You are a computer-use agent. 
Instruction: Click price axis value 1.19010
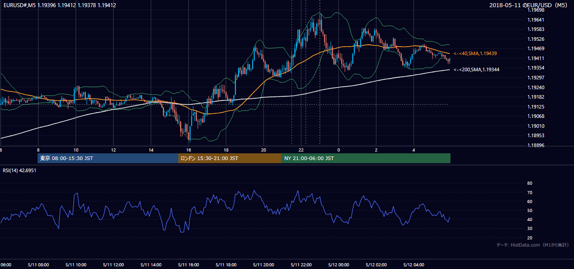pyautogui.click(x=536, y=126)
